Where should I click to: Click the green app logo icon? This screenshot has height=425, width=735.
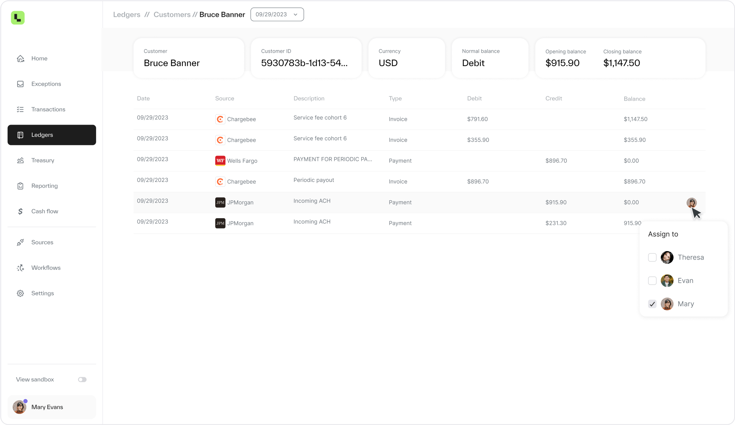tap(18, 18)
